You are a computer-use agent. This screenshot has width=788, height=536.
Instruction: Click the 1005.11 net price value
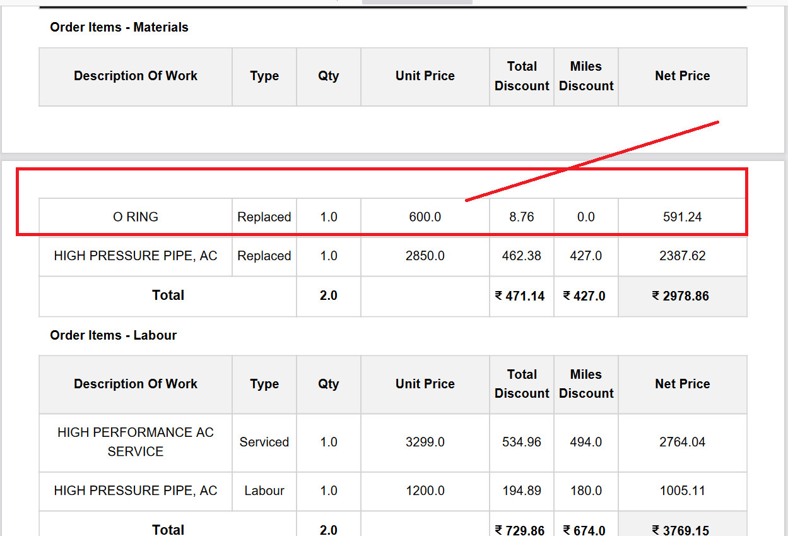[682, 491]
